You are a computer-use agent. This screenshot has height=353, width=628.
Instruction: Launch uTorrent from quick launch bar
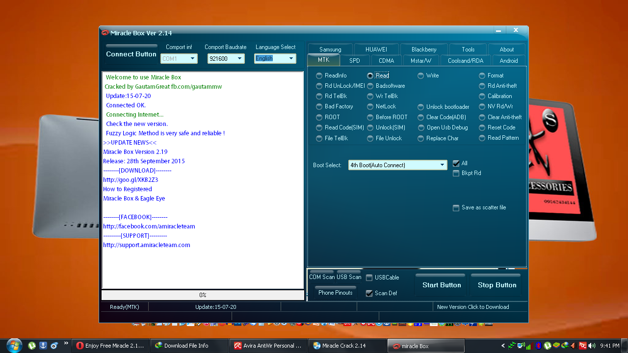pyautogui.click(x=32, y=345)
